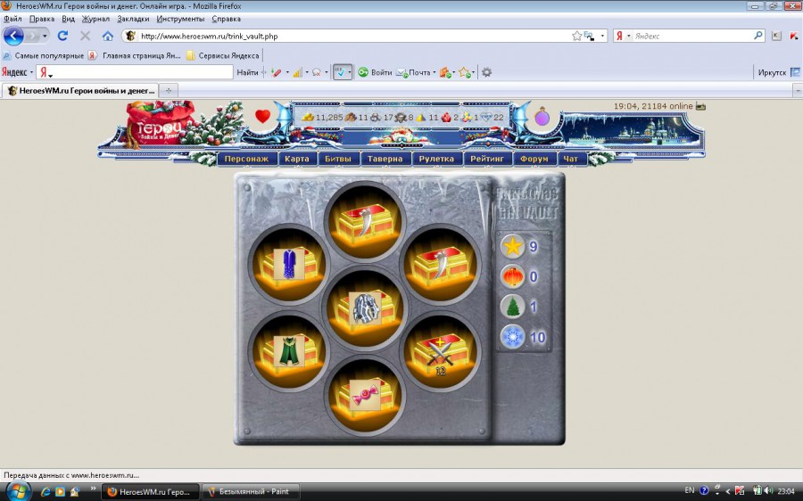Click the mercury resource icon
Screen dimensions: 803x501
401,117
